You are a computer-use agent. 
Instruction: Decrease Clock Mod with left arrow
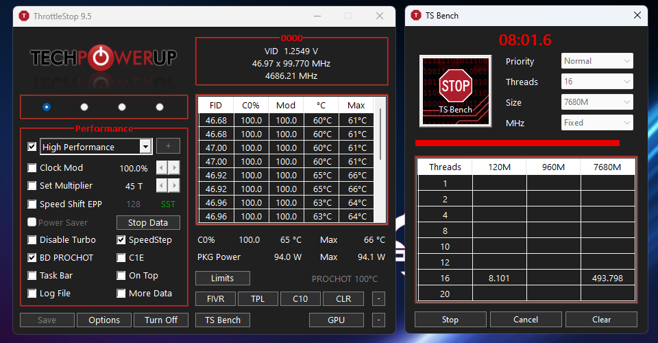[x=162, y=168]
